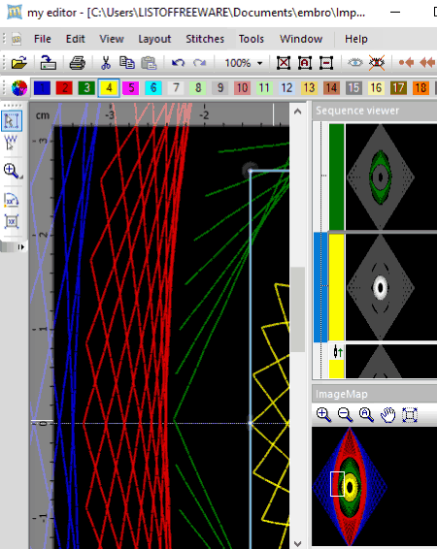The height and width of the screenshot is (549, 437).
Task: Click ImageMap zoom out icon
Action: (345, 415)
